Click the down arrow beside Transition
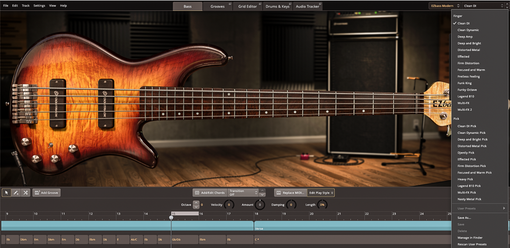This screenshot has height=248, width=510. pos(262,195)
